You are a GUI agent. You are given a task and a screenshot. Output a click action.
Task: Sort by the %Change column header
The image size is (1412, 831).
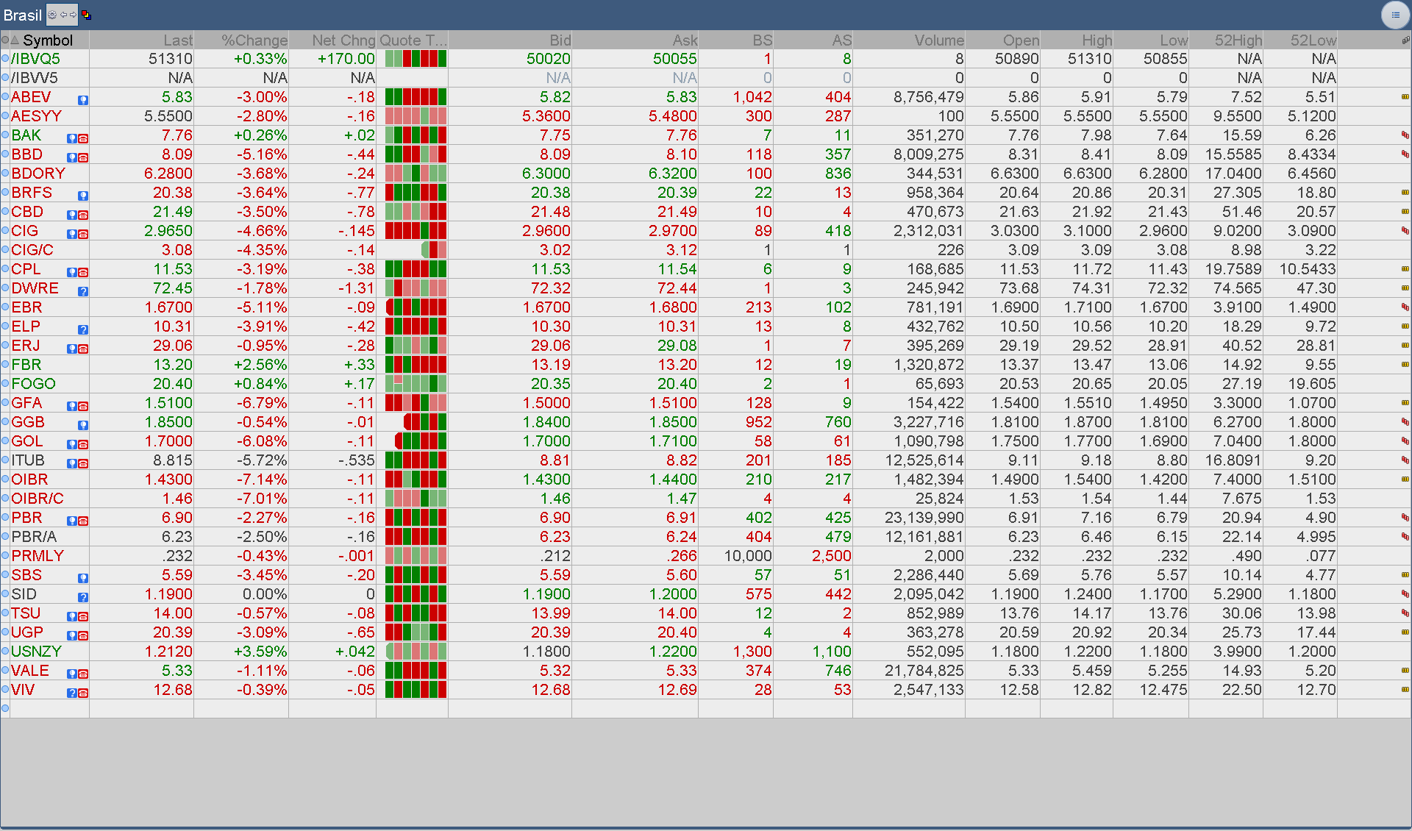point(254,40)
